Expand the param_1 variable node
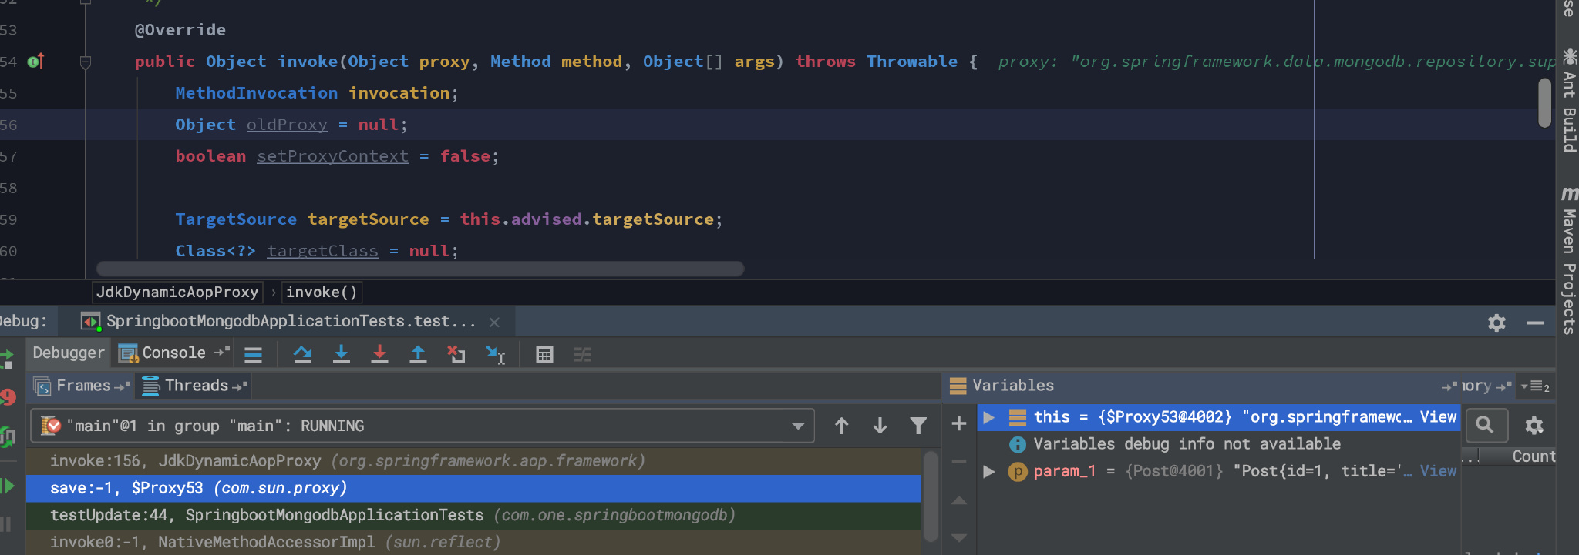 [x=988, y=471]
